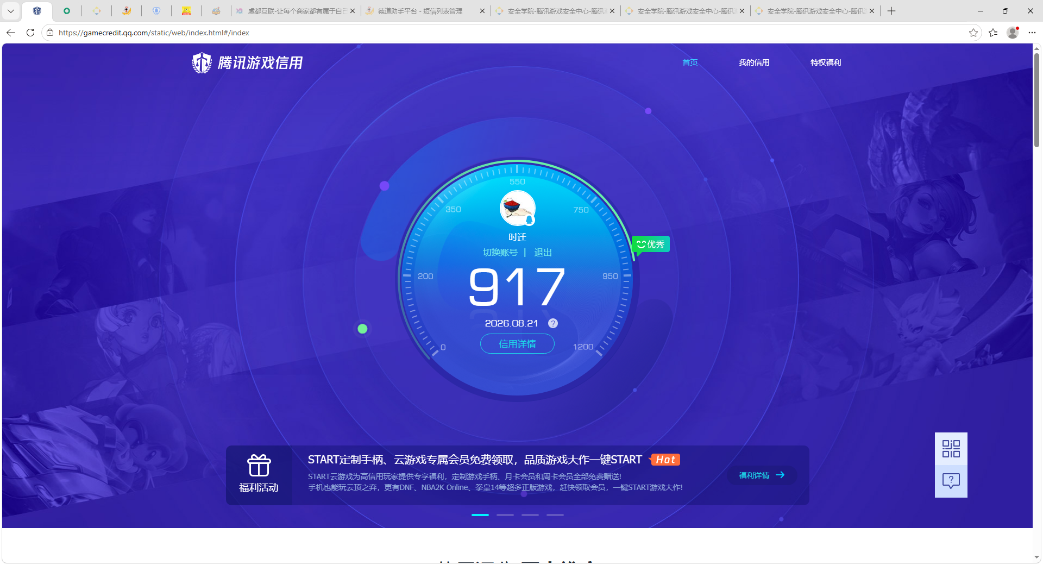Open the question mark help next to date
1043x565 pixels.
pos(553,323)
